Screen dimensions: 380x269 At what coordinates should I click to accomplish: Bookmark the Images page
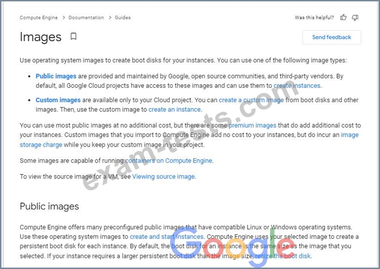[73, 36]
